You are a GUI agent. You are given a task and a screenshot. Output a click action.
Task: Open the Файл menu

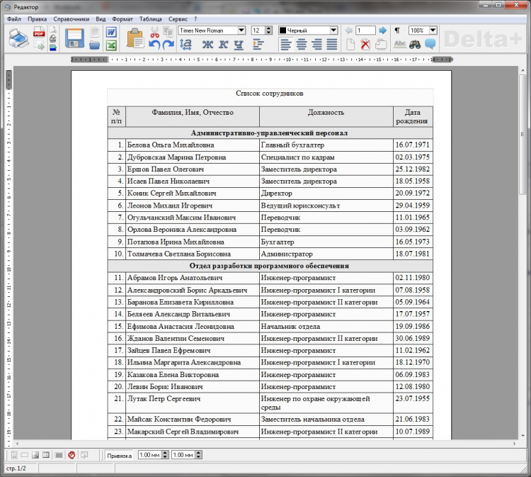pos(14,19)
